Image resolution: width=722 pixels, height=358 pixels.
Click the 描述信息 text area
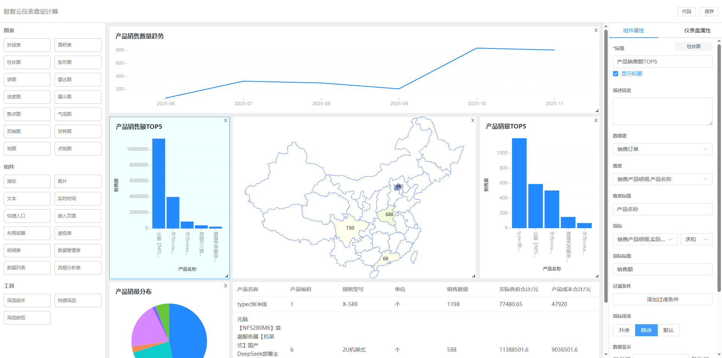[662, 111]
